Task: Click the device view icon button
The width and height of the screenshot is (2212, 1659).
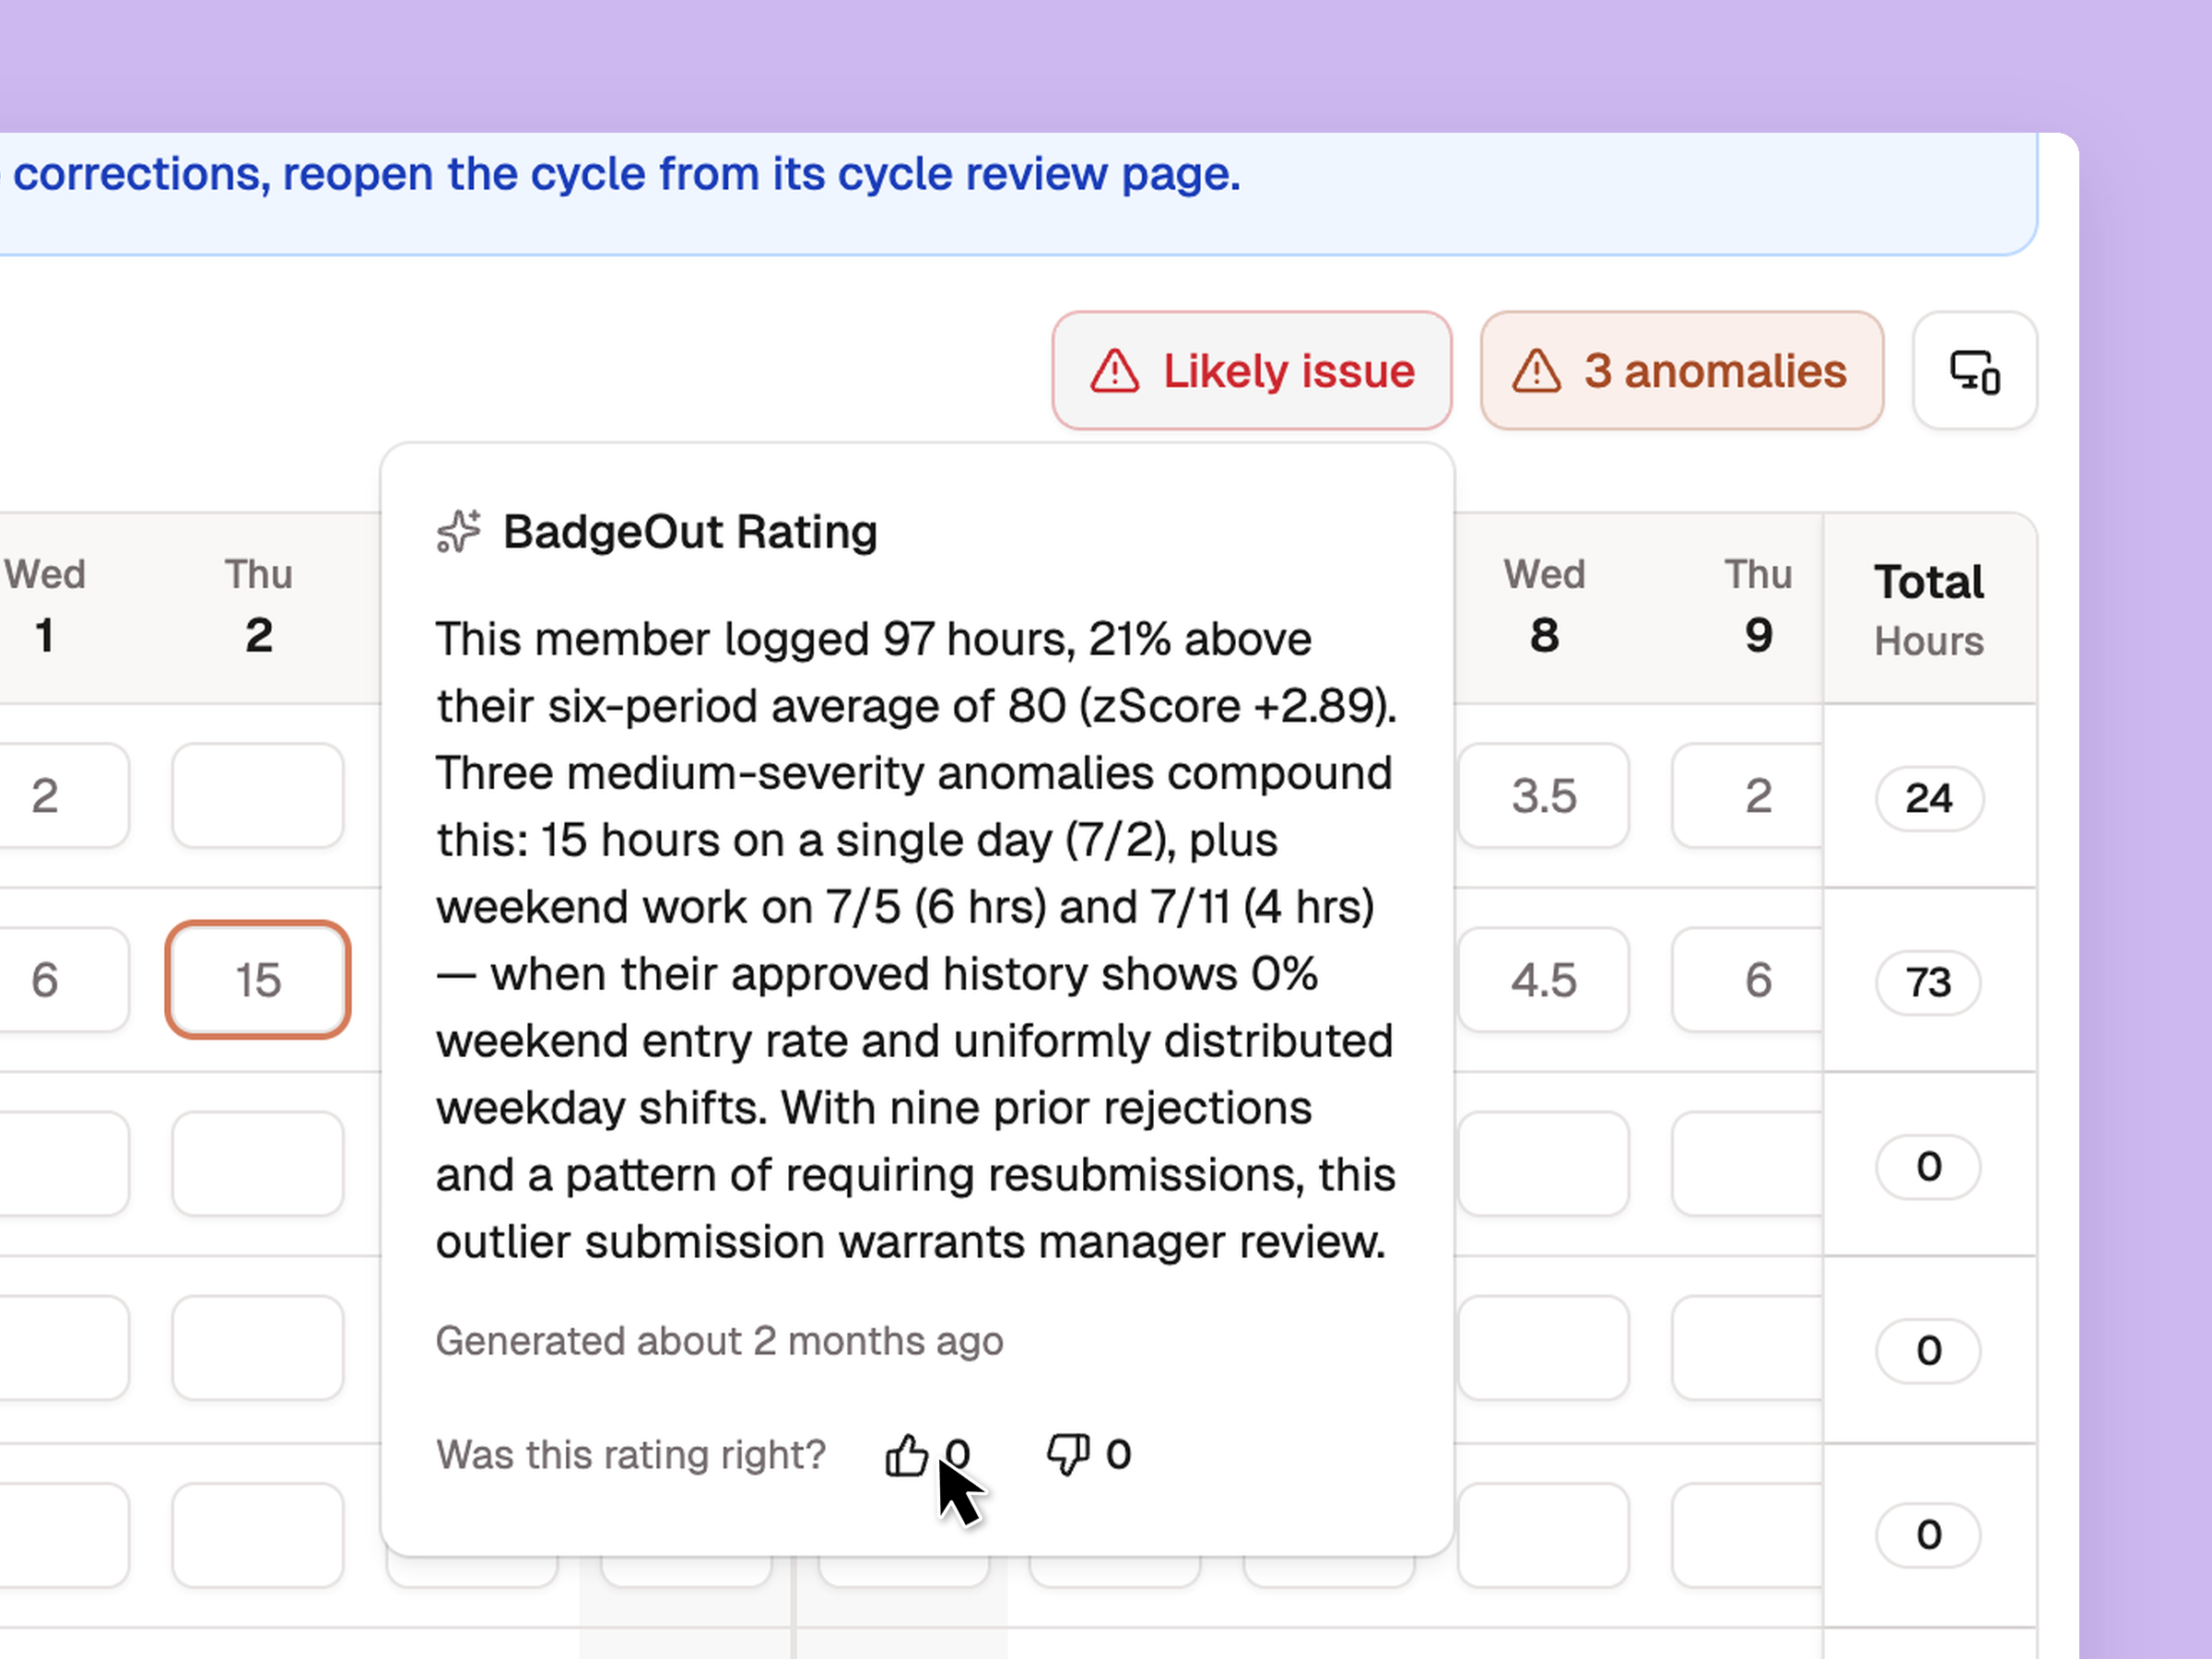Action: tap(1975, 371)
